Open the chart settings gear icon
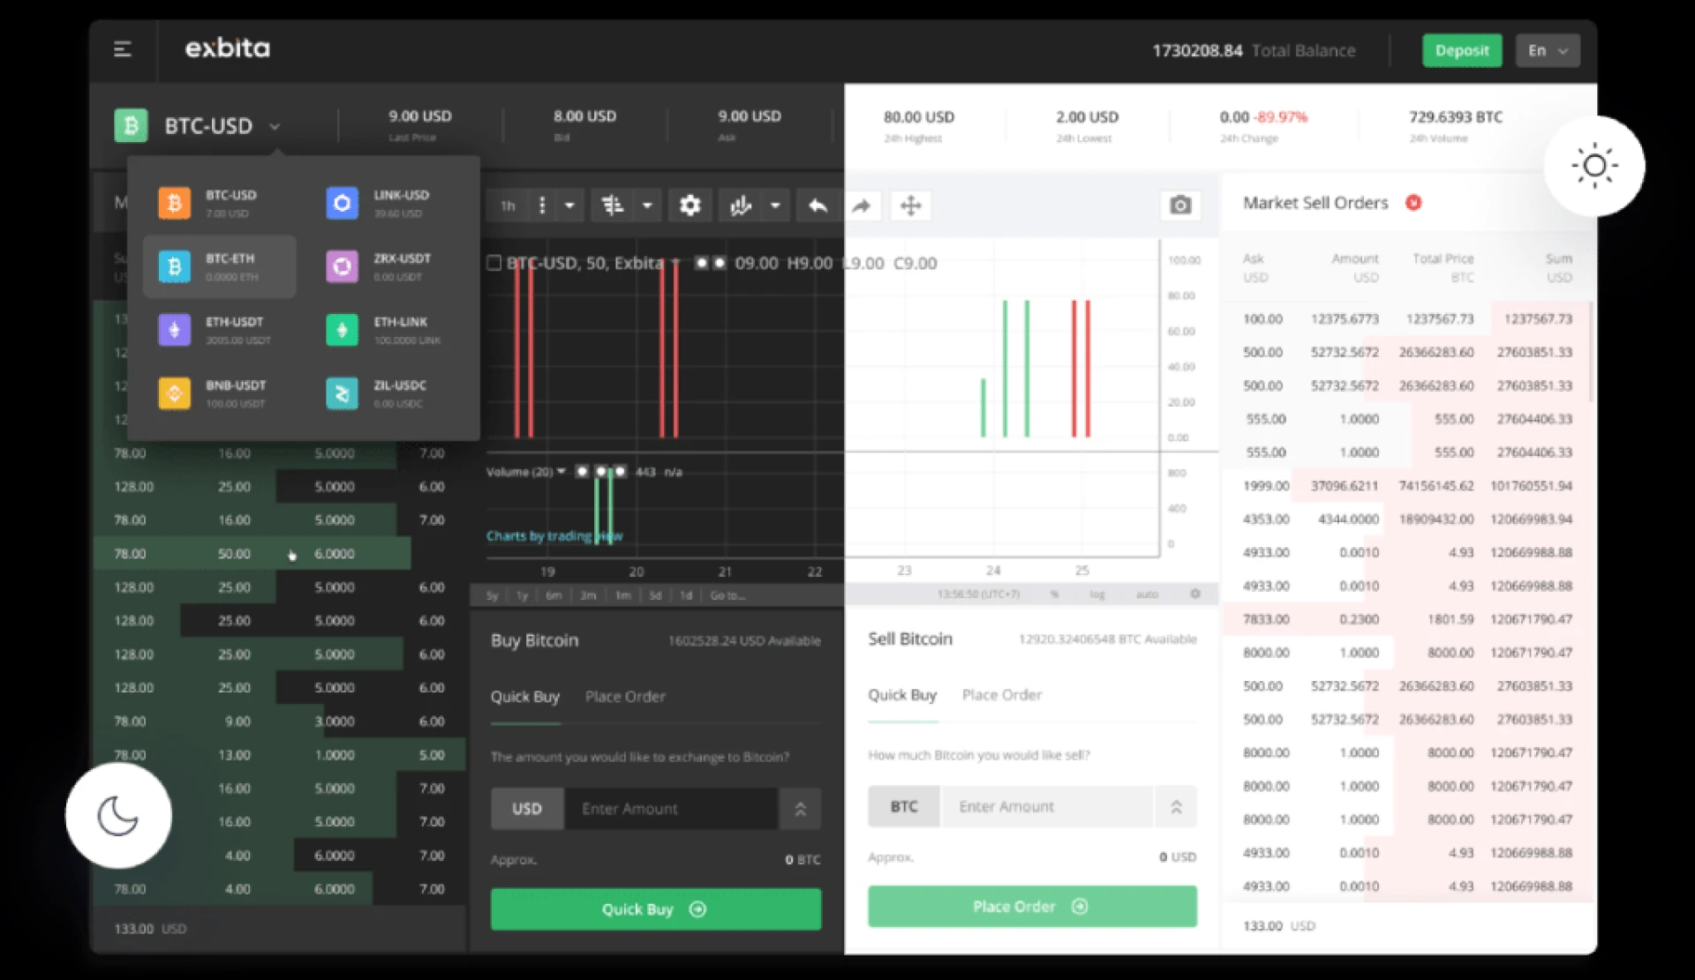The height and width of the screenshot is (980, 1695). tap(689, 206)
